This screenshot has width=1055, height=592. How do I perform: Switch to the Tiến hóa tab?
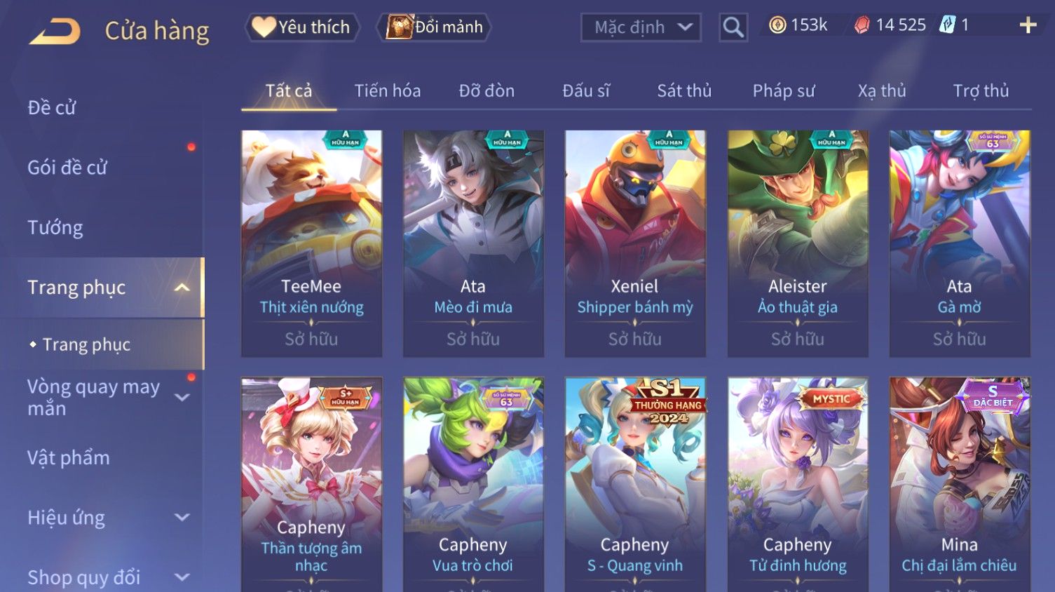coord(388,91)
